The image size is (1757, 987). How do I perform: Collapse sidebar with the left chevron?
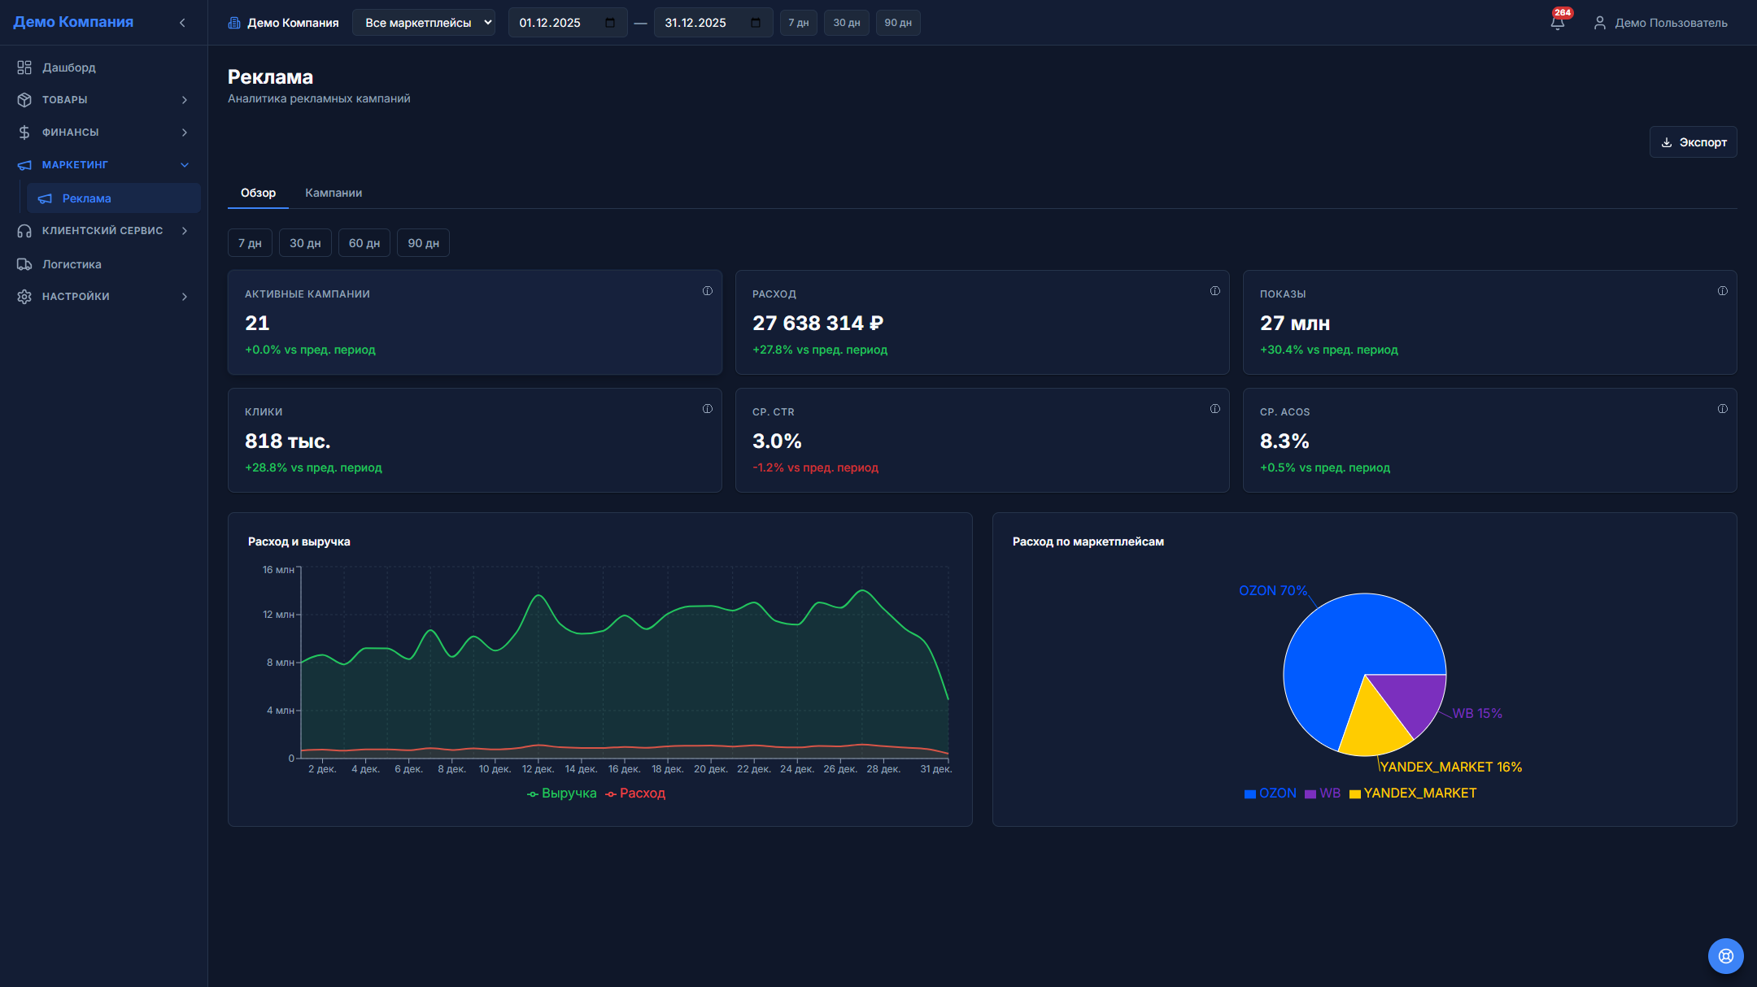pos(182,23)
